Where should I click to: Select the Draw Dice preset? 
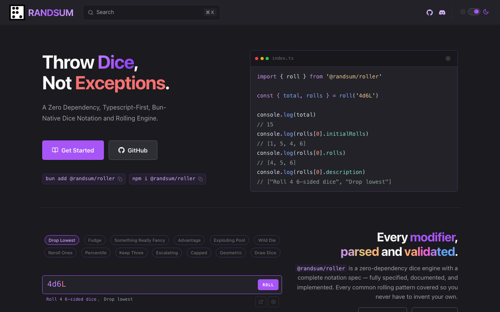pyautogui.click(x=265, y=253)
